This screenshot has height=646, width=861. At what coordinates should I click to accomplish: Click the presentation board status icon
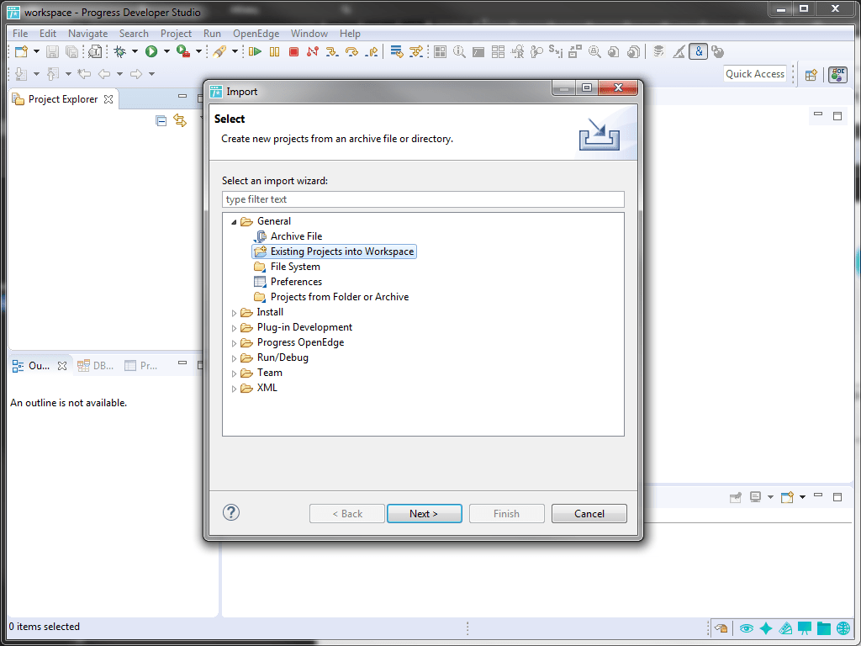point(805,627)
